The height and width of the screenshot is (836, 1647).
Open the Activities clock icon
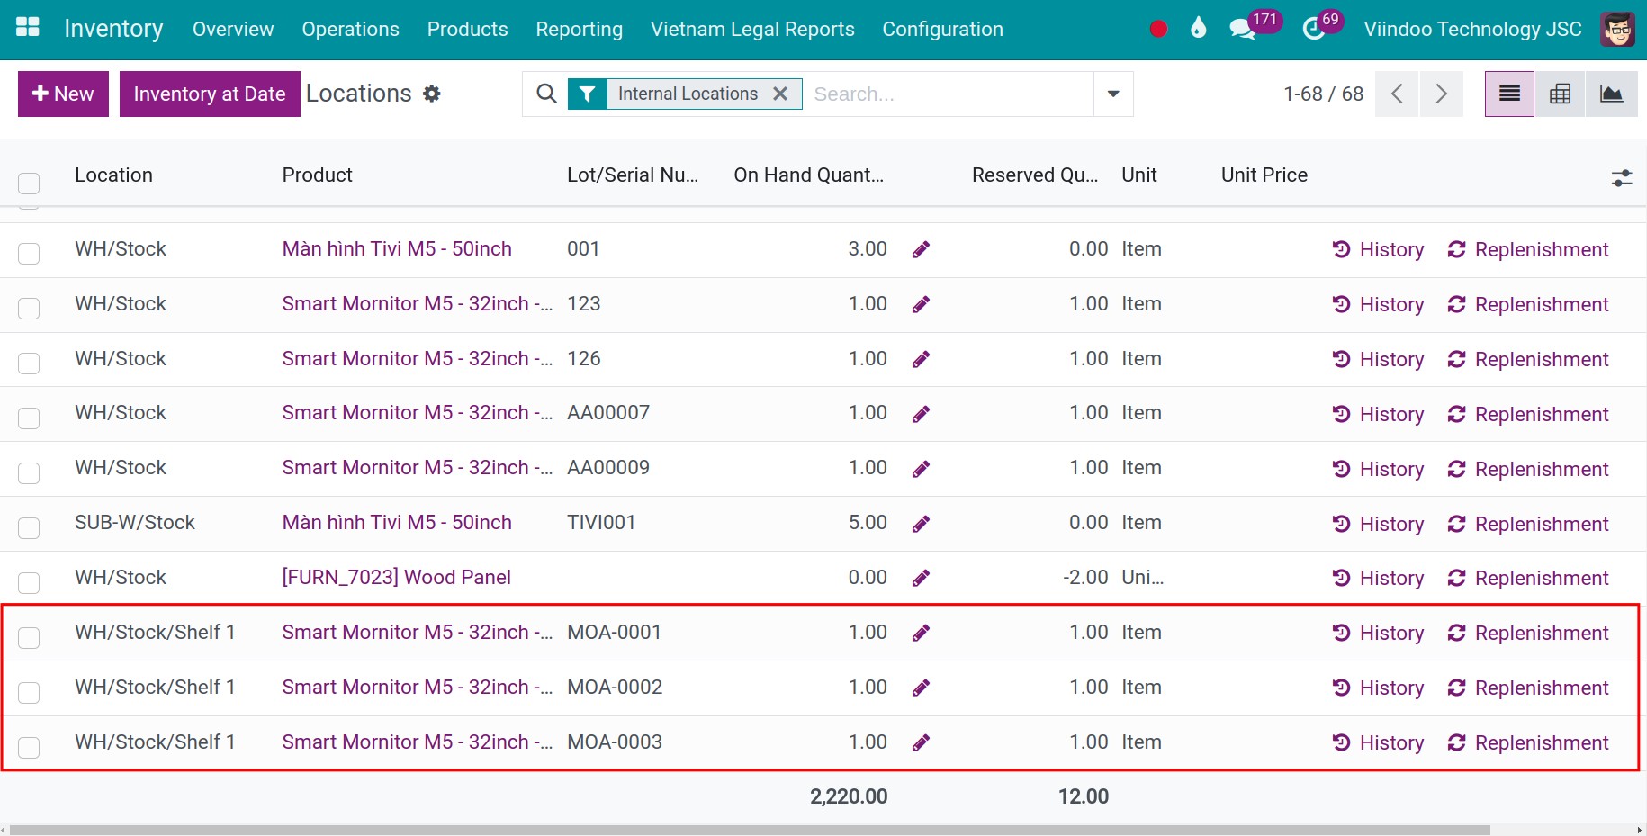(1313, 28)
